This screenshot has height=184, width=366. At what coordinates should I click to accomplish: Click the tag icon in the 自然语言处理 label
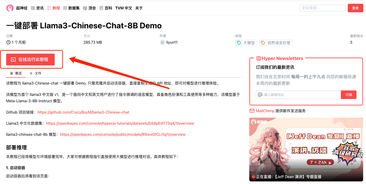click(x=263, y=43)
